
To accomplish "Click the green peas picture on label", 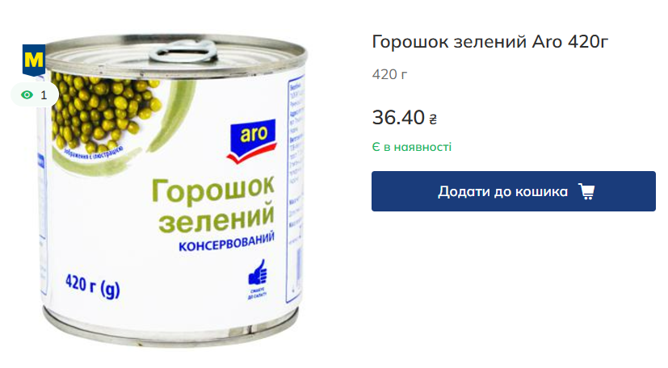I will (104, 111).
